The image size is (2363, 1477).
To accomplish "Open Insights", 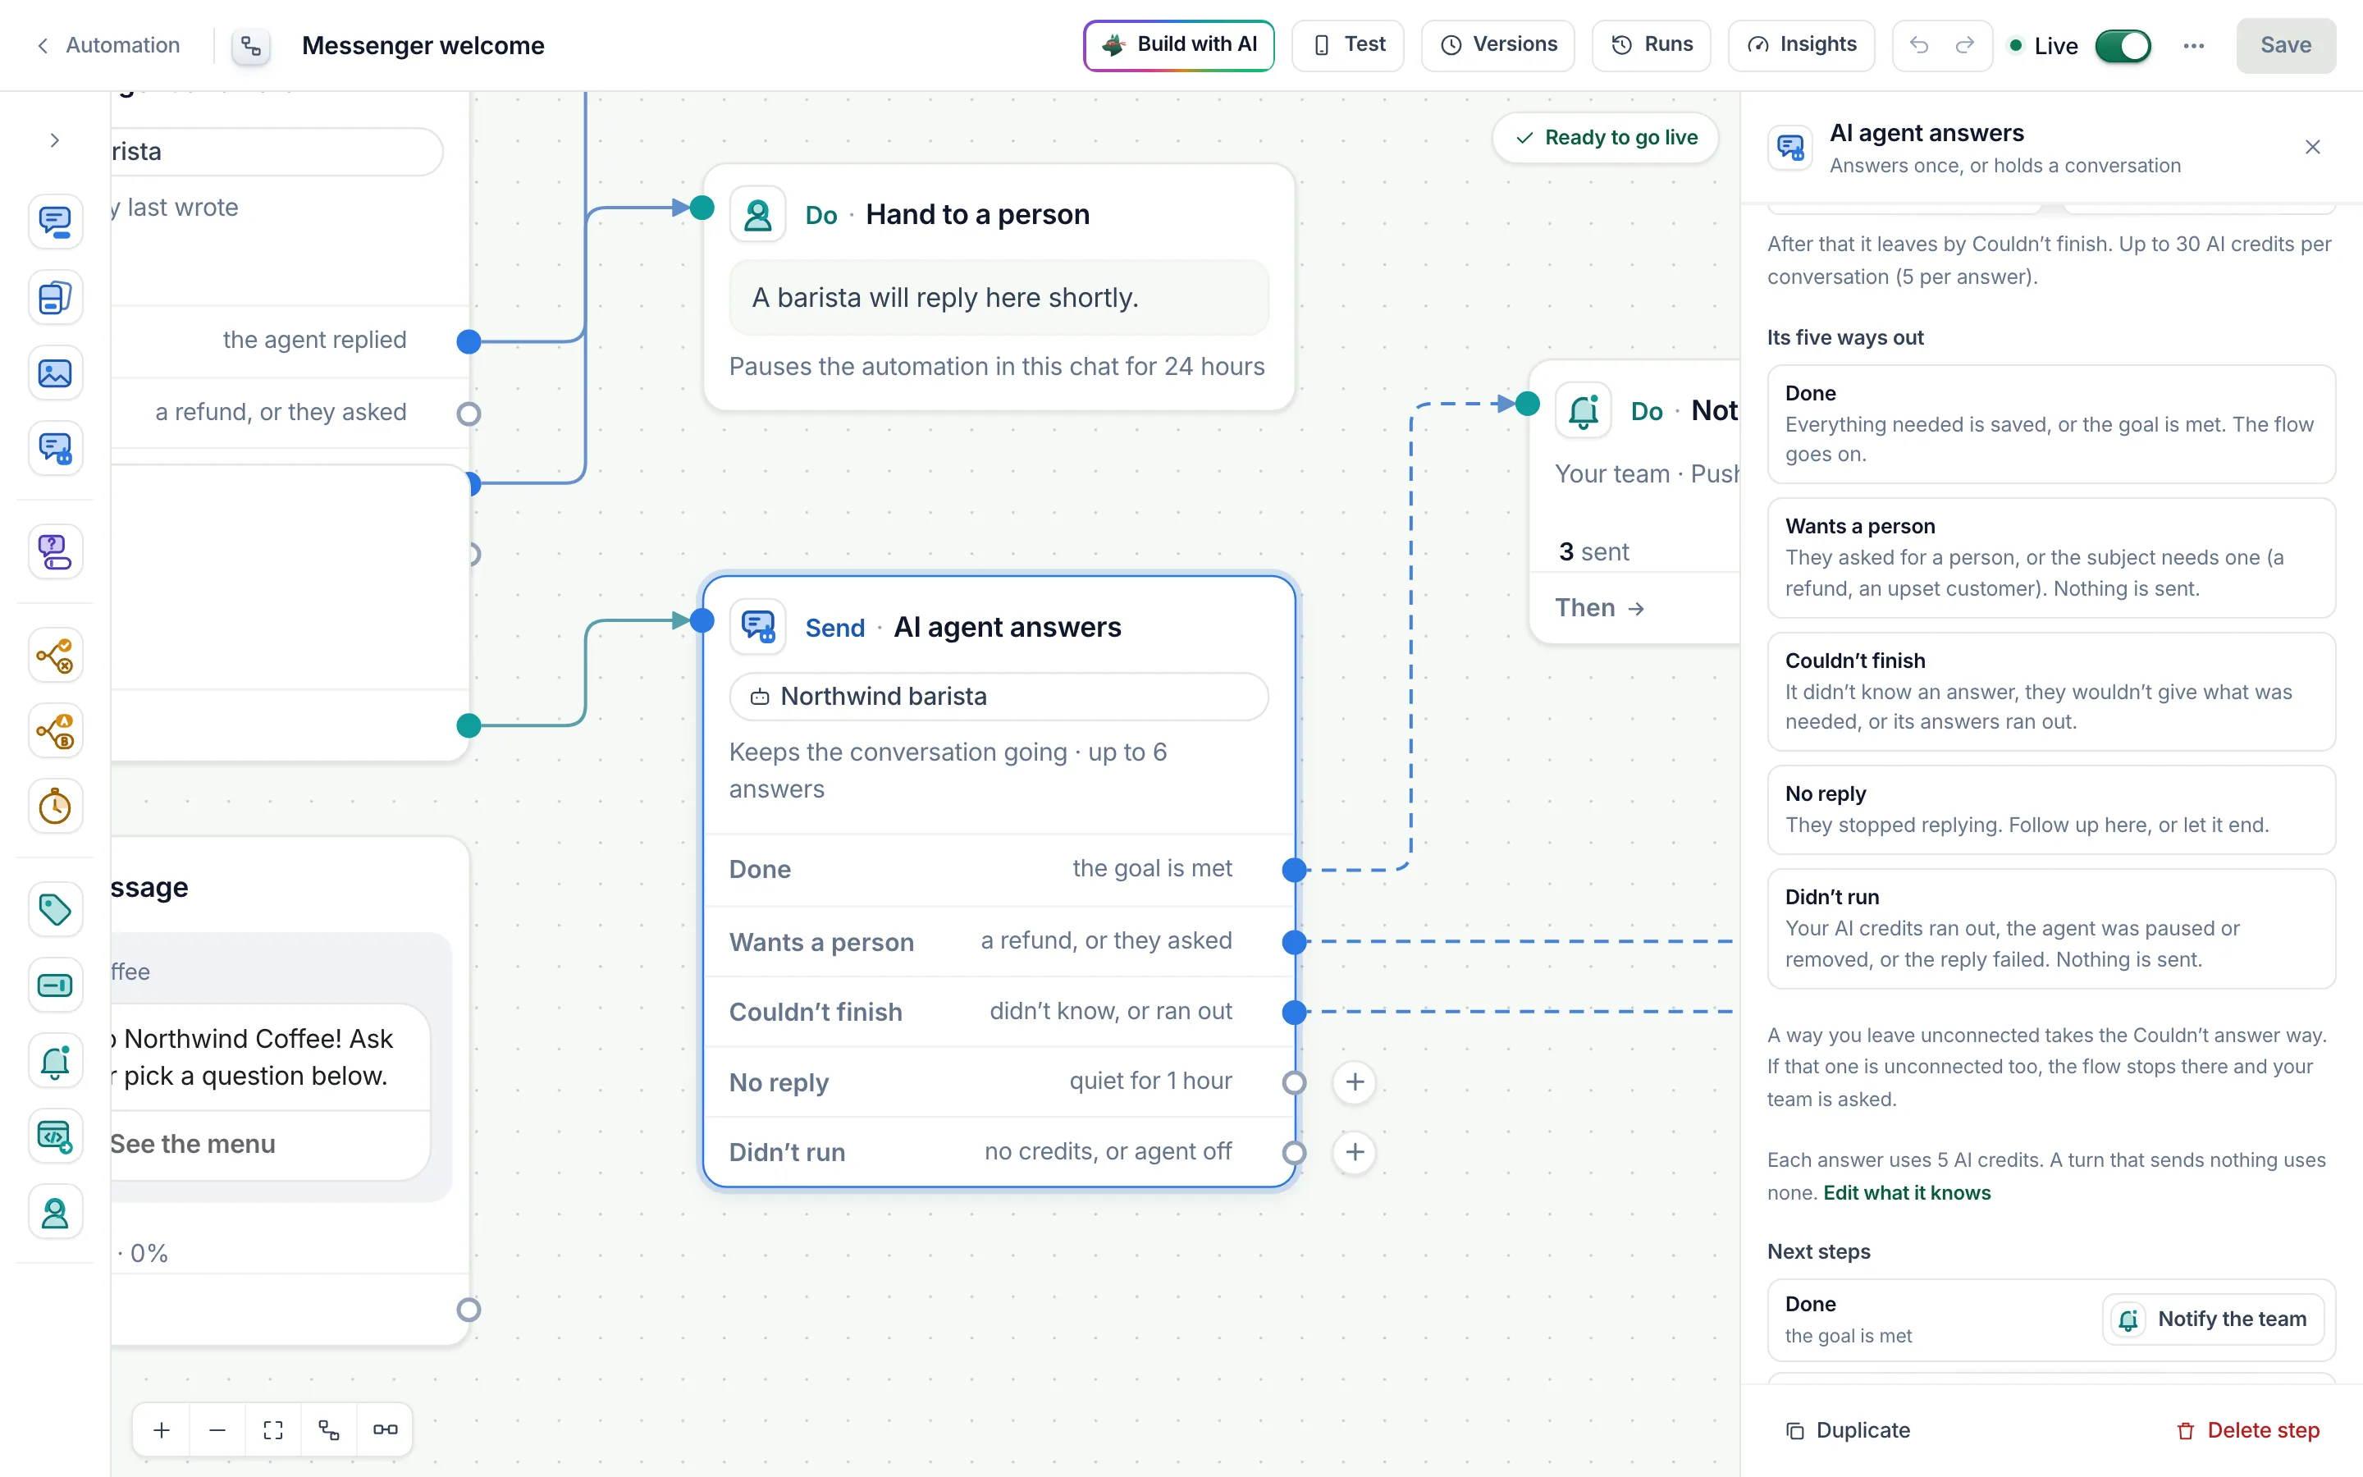I will click(1801, 45).
